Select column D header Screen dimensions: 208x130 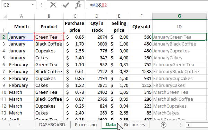[97, 16]
